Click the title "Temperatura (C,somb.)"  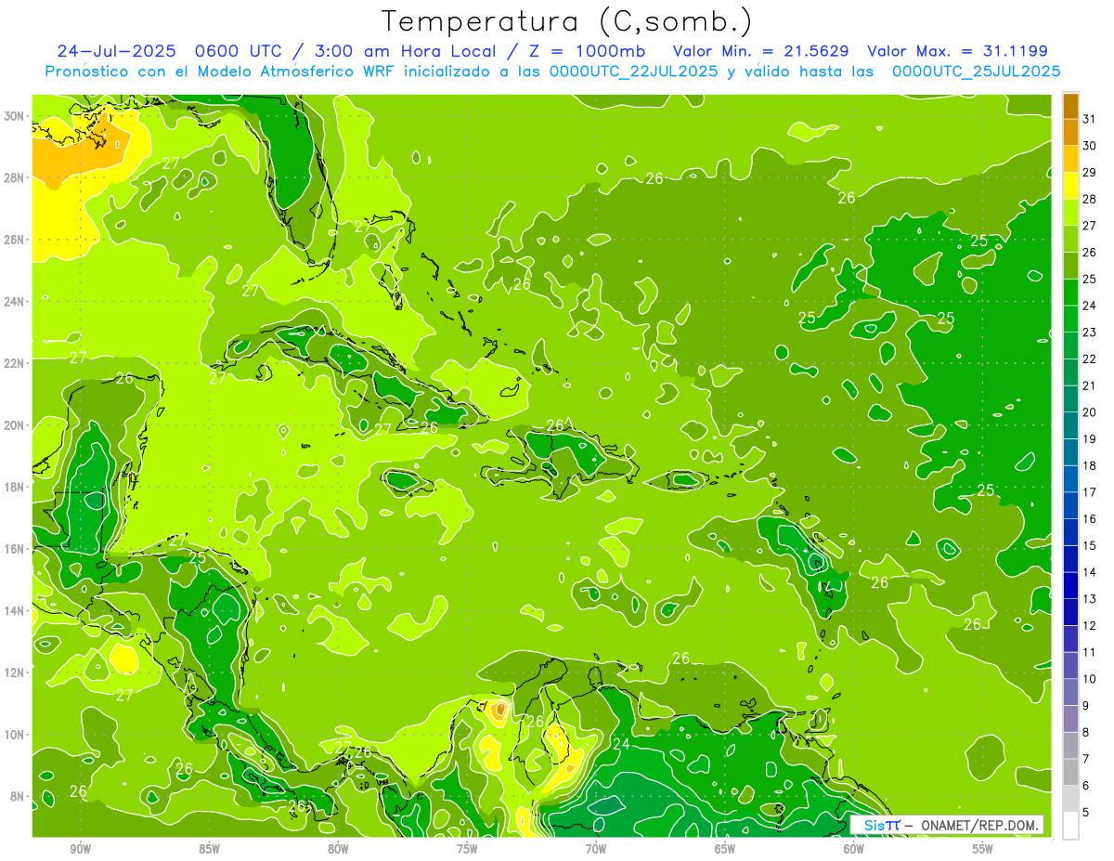click(566, 20)
